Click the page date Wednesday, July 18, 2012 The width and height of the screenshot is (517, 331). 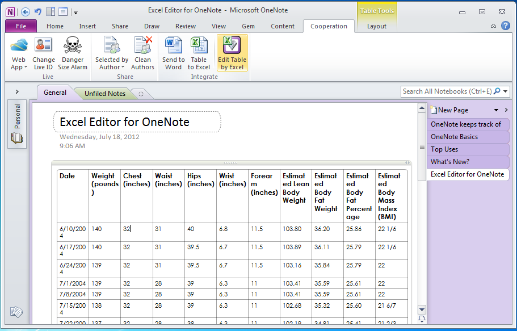coord(99,137)
